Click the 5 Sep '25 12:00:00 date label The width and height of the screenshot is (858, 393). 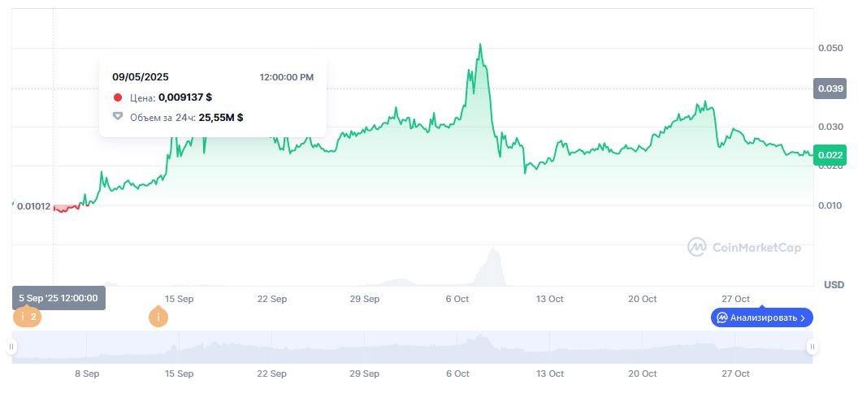point(58,298)
